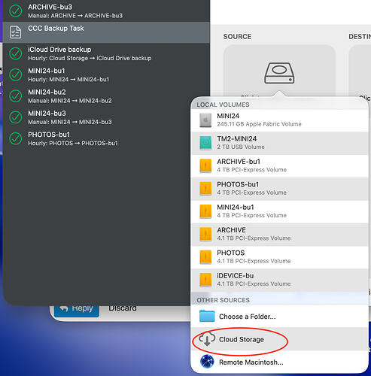
Task: Click the green checkmark beside MINI24-bu2
Action: (x=15, y=96)
